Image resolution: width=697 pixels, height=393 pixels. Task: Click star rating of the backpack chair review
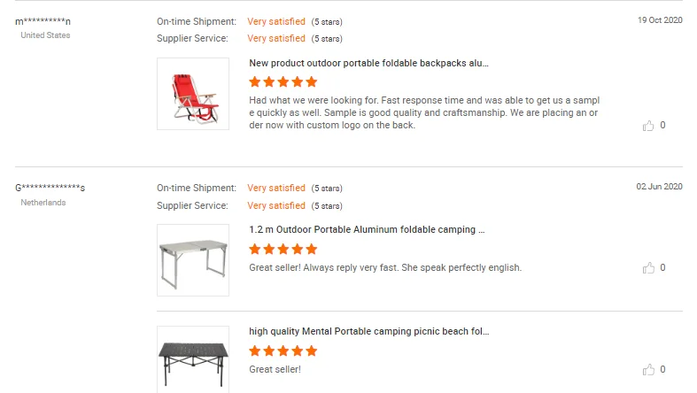click(283, 82)
